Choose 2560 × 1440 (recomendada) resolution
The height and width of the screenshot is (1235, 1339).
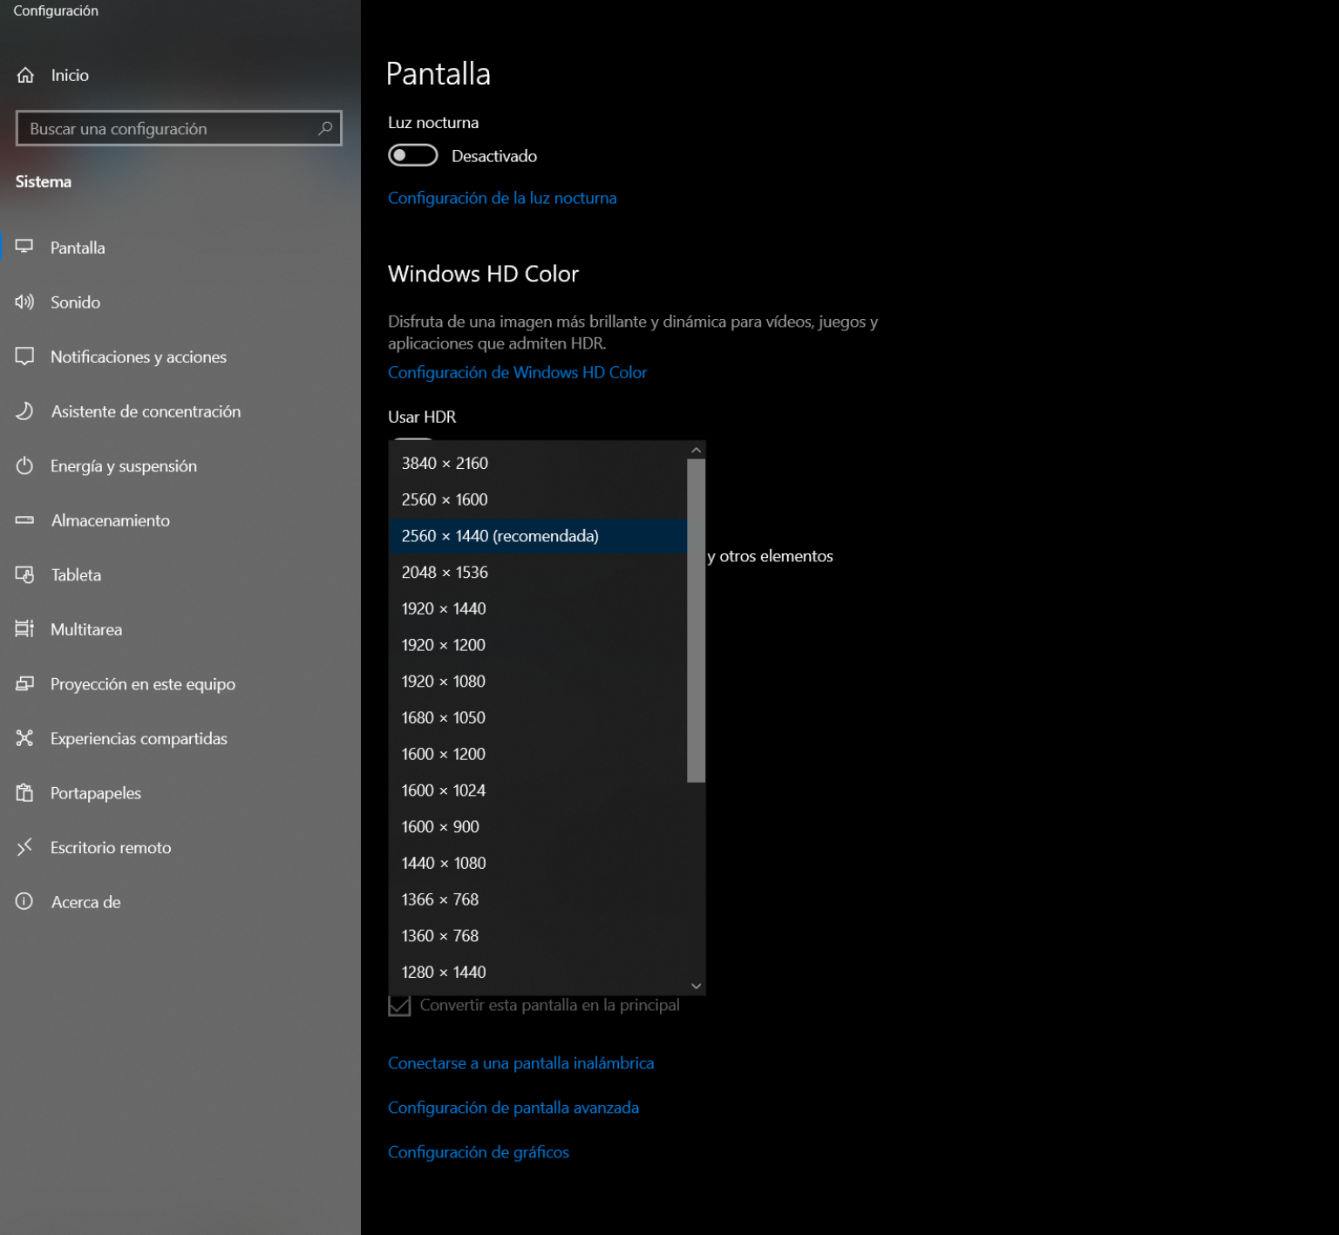[538, 536]
